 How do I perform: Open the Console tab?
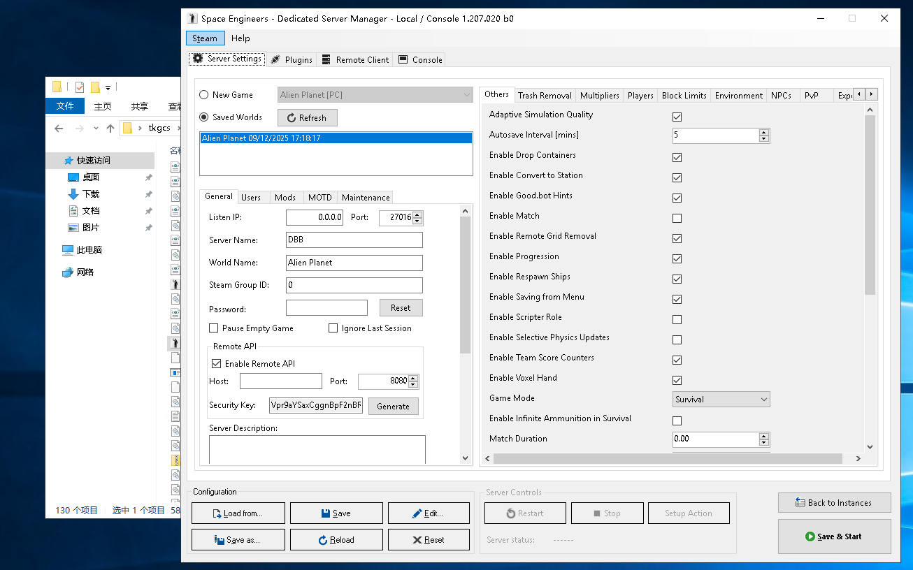[420, 60]
